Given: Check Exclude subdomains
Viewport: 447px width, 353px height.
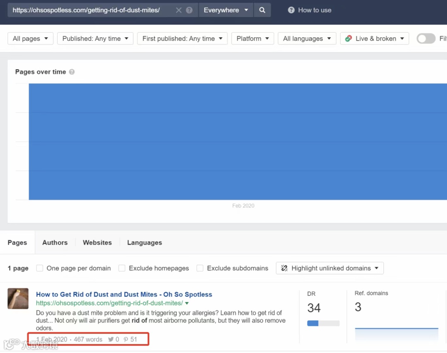Looking at the screenshot, I should coord(200,268).
